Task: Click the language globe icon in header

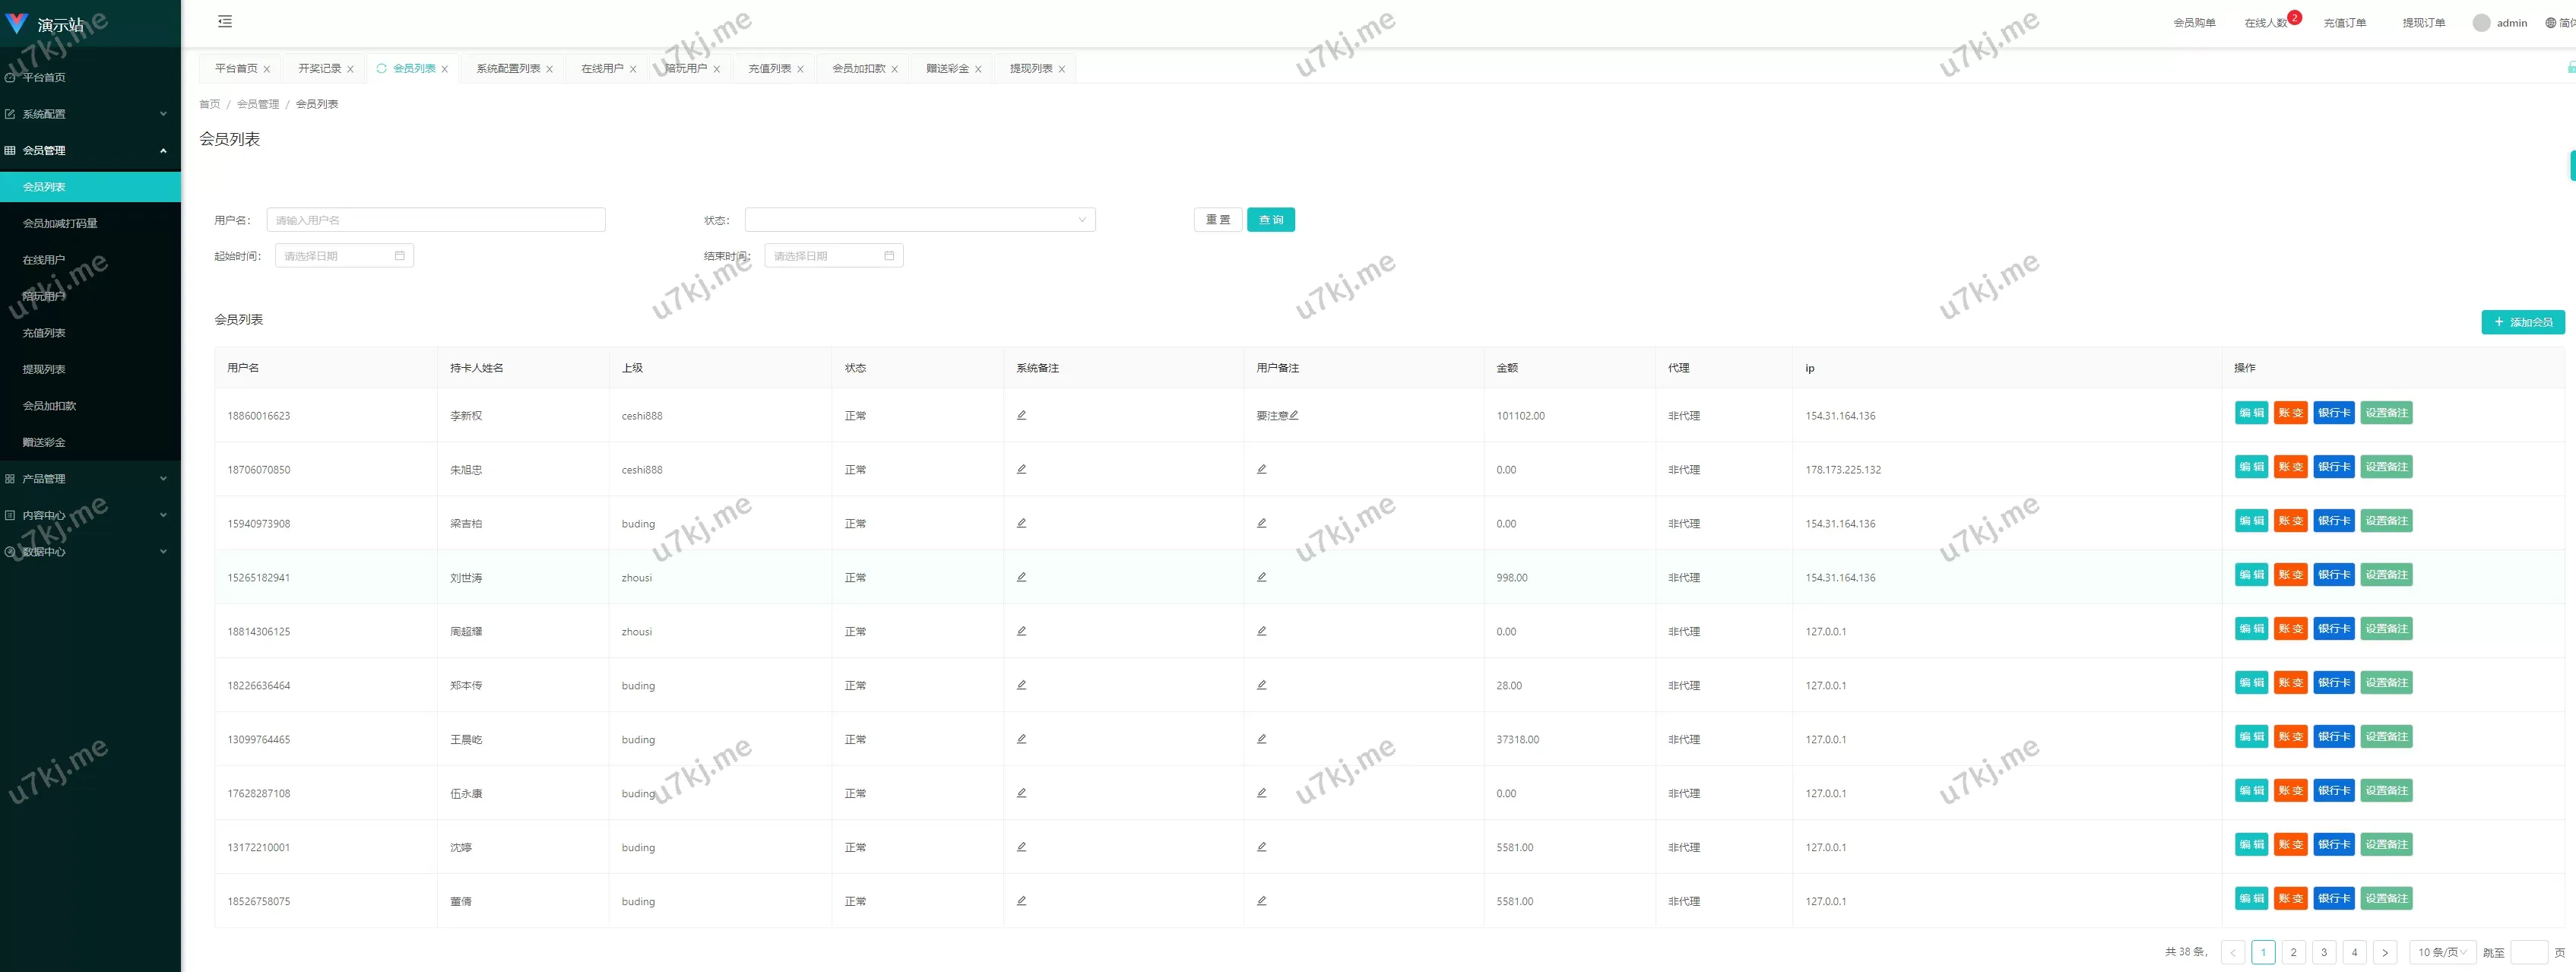Action: click(2550, 22)
